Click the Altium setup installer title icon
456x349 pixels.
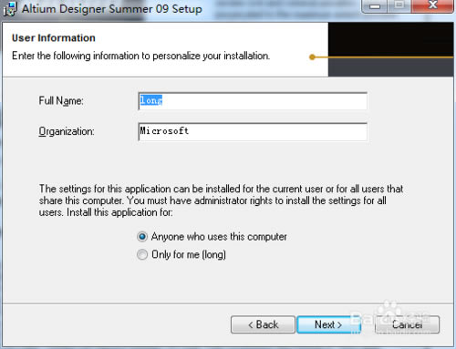[x=10, y=9]
